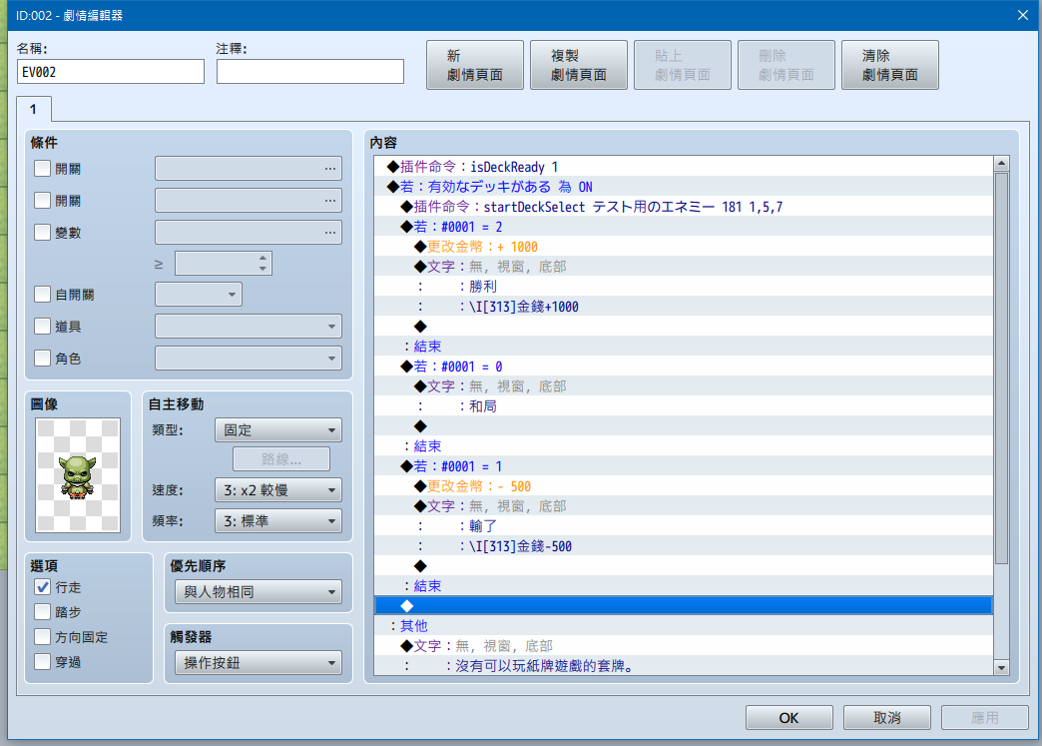Check the 踏步 stepping option
The width and height of the screenshot is (1042, 746).
point(43,612)
